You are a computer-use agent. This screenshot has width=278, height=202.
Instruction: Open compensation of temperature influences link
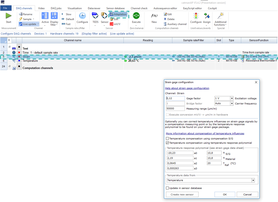205,133
